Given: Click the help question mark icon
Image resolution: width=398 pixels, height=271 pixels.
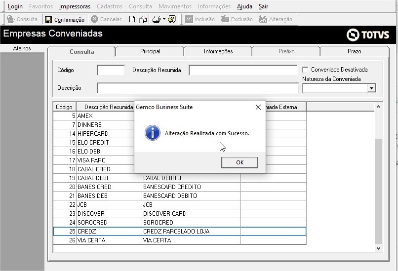Looking at the screenshot, I should click(x=171, y=19).
